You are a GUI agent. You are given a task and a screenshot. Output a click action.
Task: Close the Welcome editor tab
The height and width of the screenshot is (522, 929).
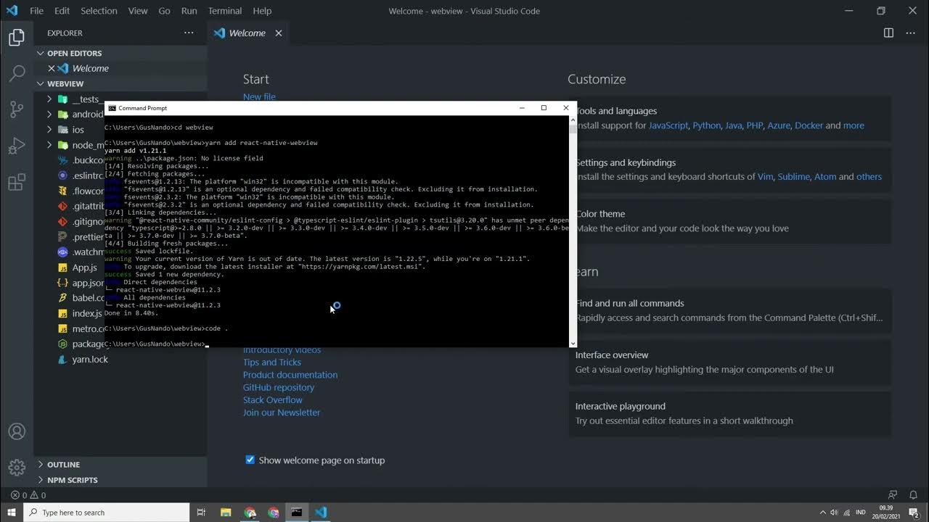[x=279, y=33]
